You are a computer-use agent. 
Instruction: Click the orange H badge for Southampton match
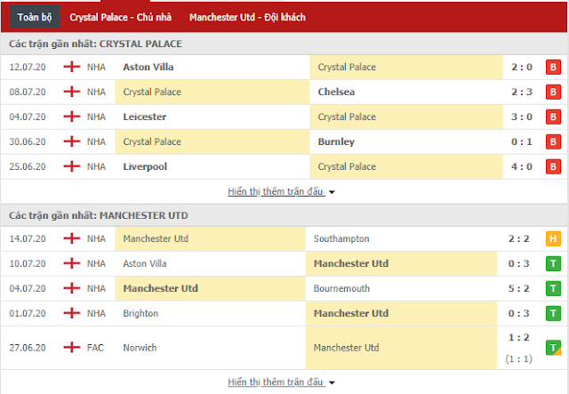(x=553, y=239)
